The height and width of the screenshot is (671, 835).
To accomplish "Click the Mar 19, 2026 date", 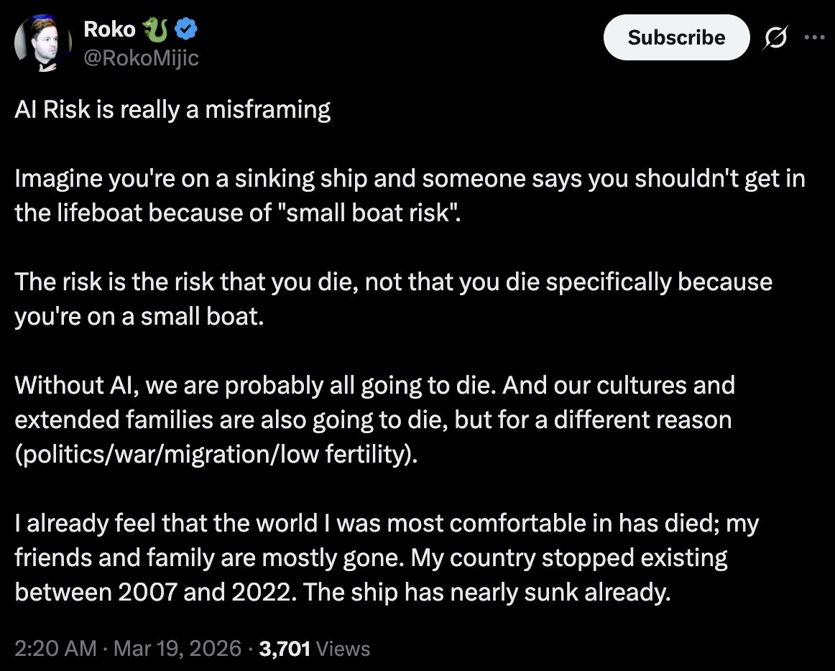I will [x=177, y=648].
